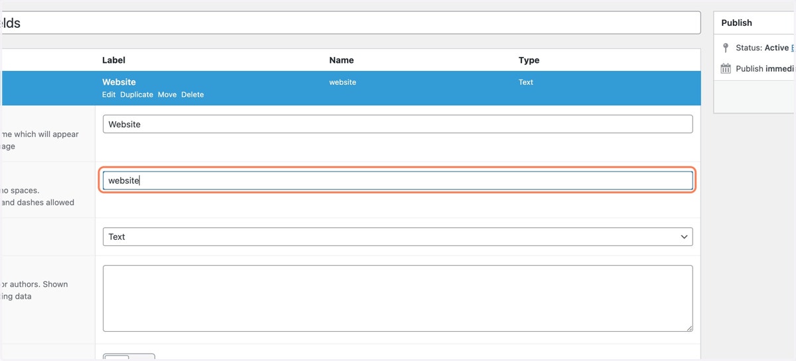The height and width of the screenshot is (361, 796).
Task: Click the empty Instructions textarea
Action: tap(398, 298)
